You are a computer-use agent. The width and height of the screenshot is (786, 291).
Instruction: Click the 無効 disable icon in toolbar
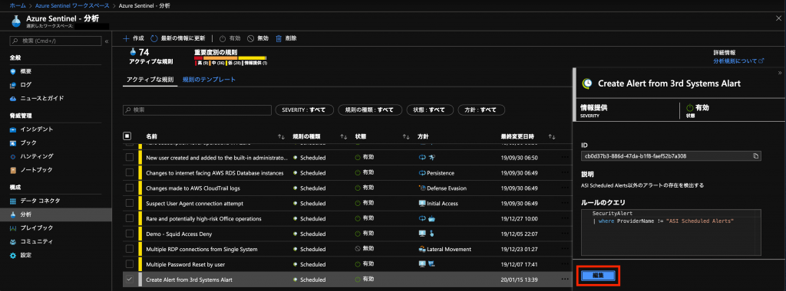251,38
